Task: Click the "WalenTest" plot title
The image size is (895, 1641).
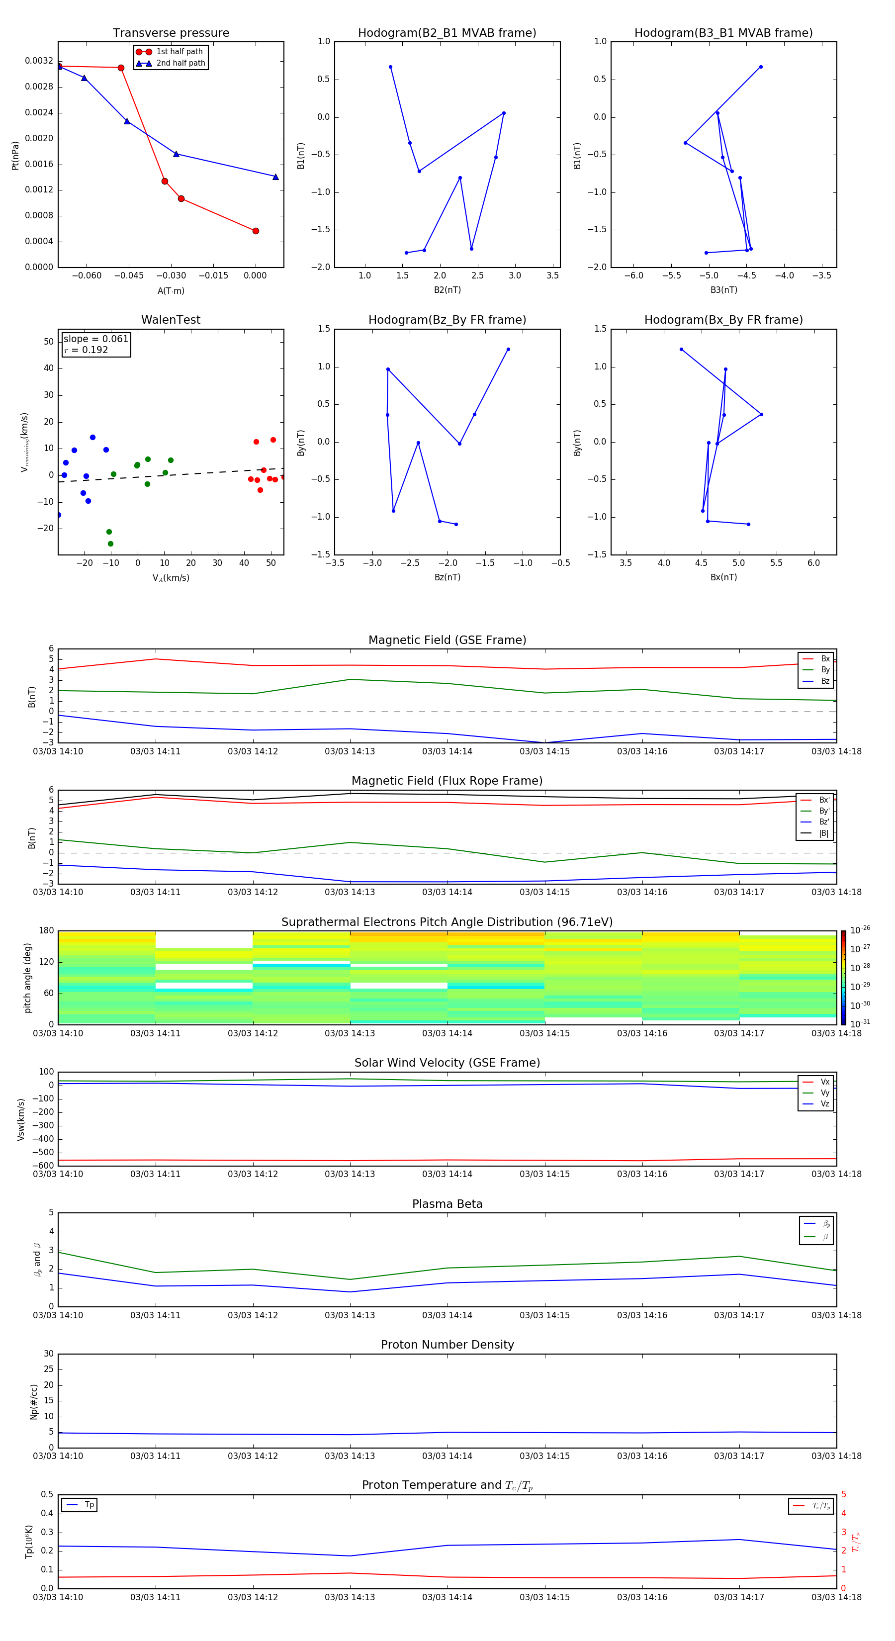Action: click(x=171, y=320)
